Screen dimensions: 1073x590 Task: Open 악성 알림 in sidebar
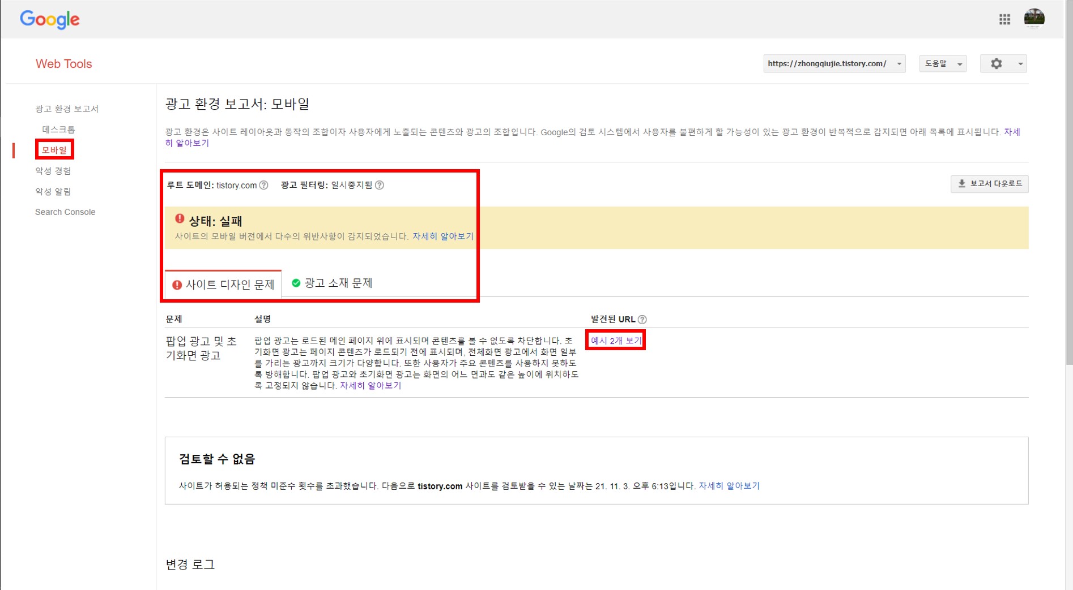click(53, 192)
